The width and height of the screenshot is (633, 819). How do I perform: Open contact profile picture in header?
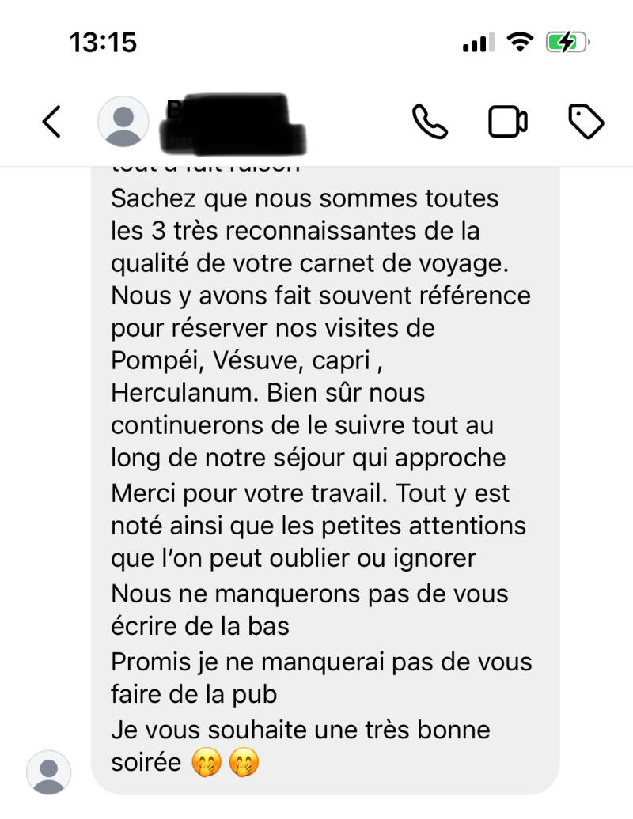tap(123, 121)
